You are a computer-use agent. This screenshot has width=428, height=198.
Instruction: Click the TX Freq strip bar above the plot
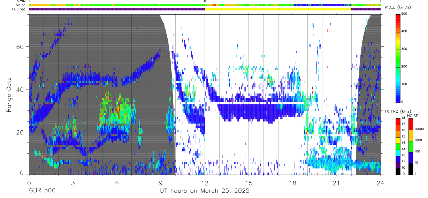205,9
